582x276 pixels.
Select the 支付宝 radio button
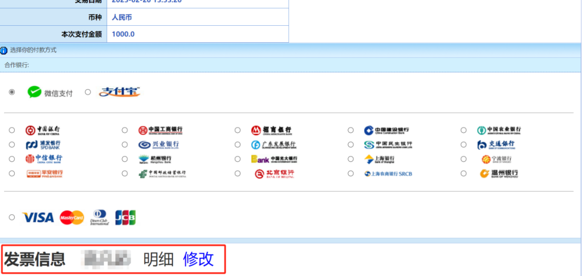[88, 92]
